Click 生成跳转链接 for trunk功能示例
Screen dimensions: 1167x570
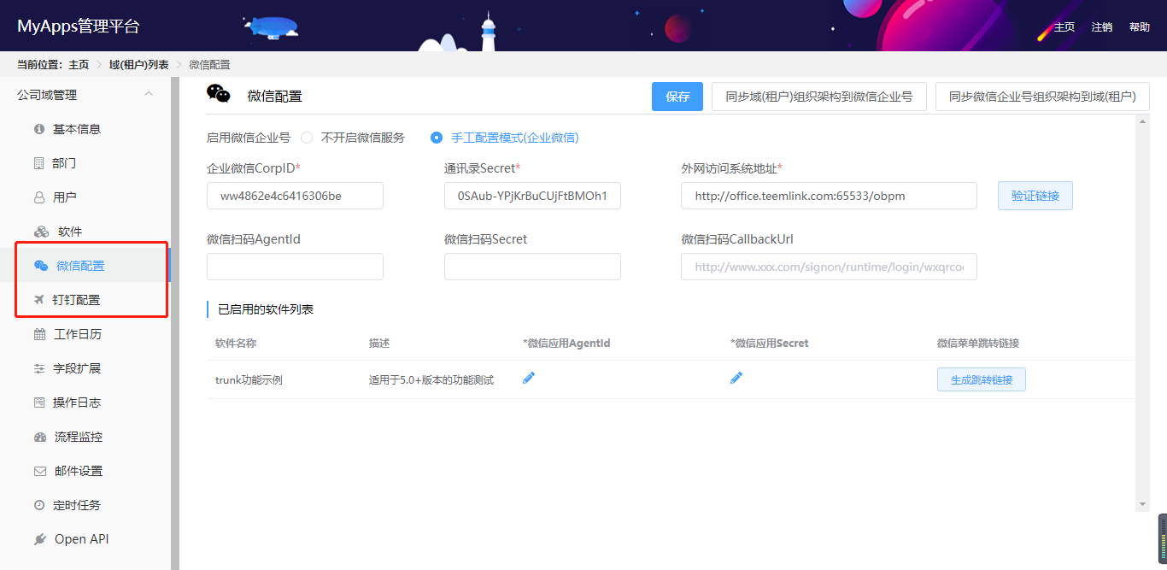[x=981, y=378]
